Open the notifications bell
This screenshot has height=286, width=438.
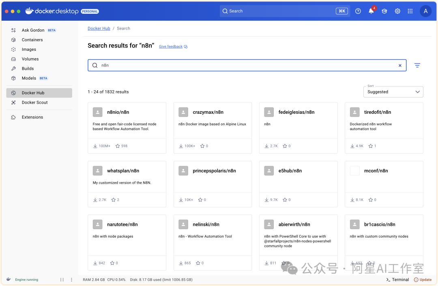click(x=371, y=11)
